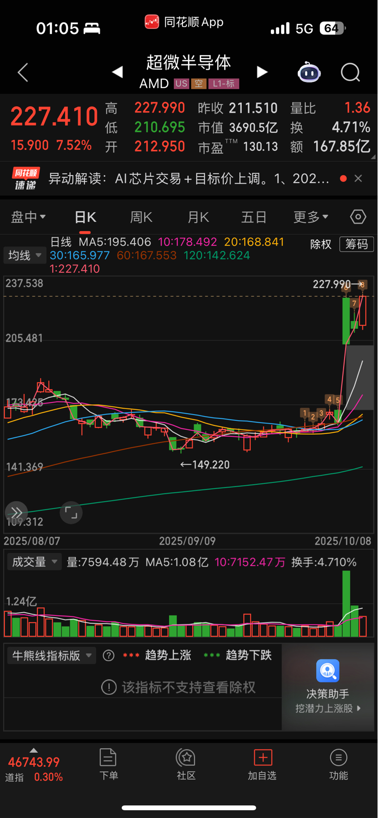Switch to 周K tab
The image size is (378, 818).
click(x=141, y=217)
